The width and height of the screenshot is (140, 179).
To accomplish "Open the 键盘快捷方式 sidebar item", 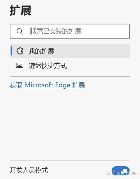I will [x=70, y=65].
